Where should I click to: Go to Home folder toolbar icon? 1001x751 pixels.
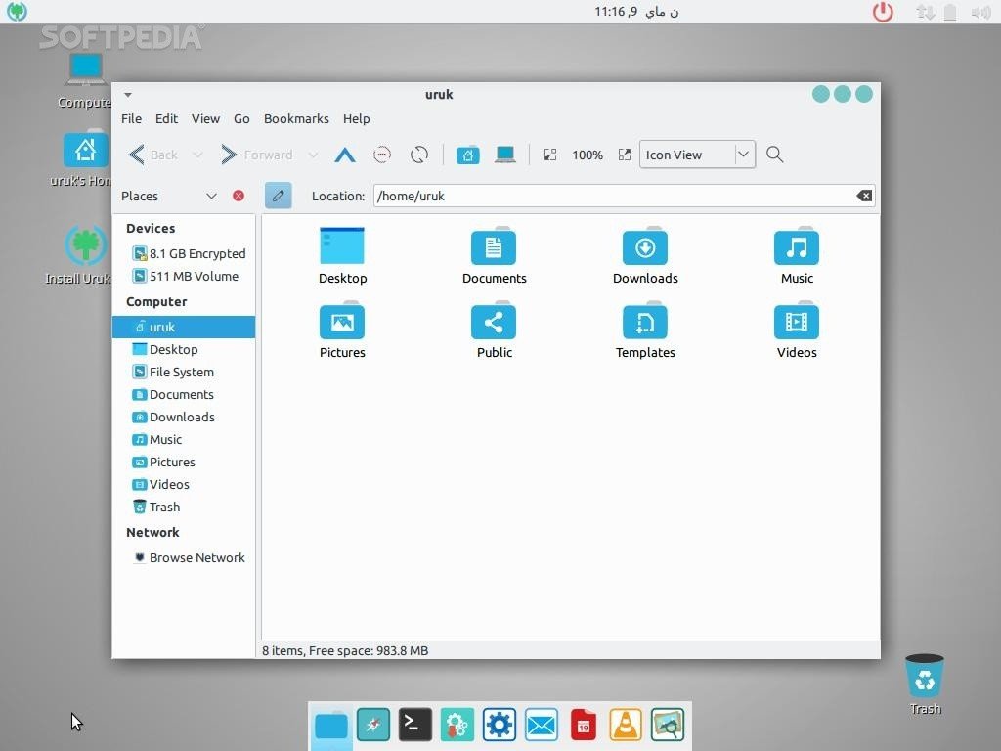(x=468, y=155)
